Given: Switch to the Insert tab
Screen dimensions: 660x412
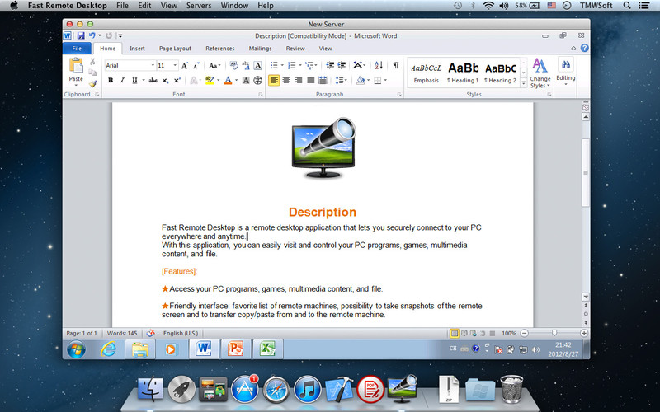Looking at the screenshot, I should (137, 49).
